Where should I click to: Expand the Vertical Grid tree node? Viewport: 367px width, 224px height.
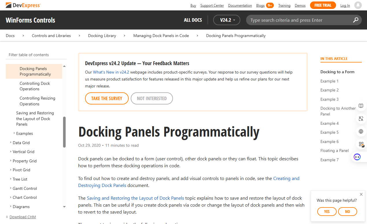[x=11, y=151]
